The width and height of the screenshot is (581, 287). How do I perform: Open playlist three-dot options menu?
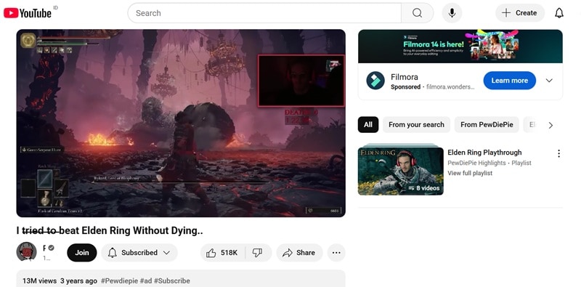(558, 153)
